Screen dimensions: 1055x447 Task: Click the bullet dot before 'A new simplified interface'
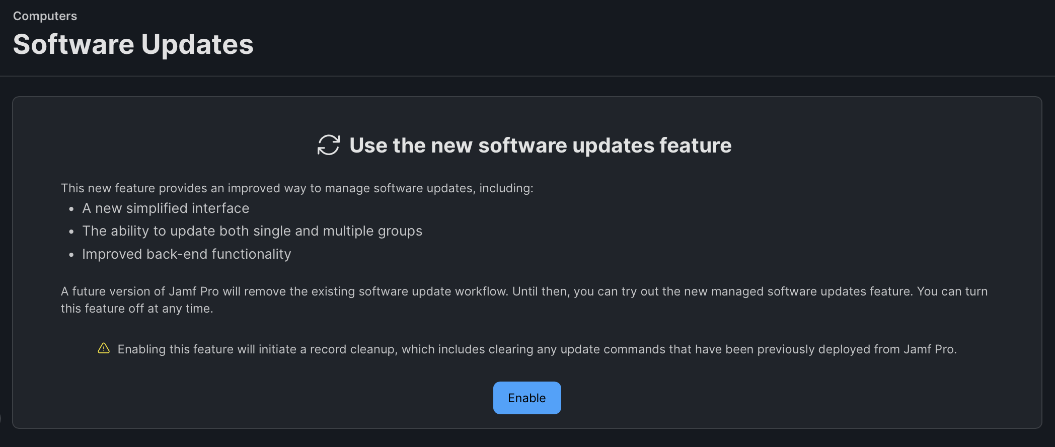pos(71,209)
